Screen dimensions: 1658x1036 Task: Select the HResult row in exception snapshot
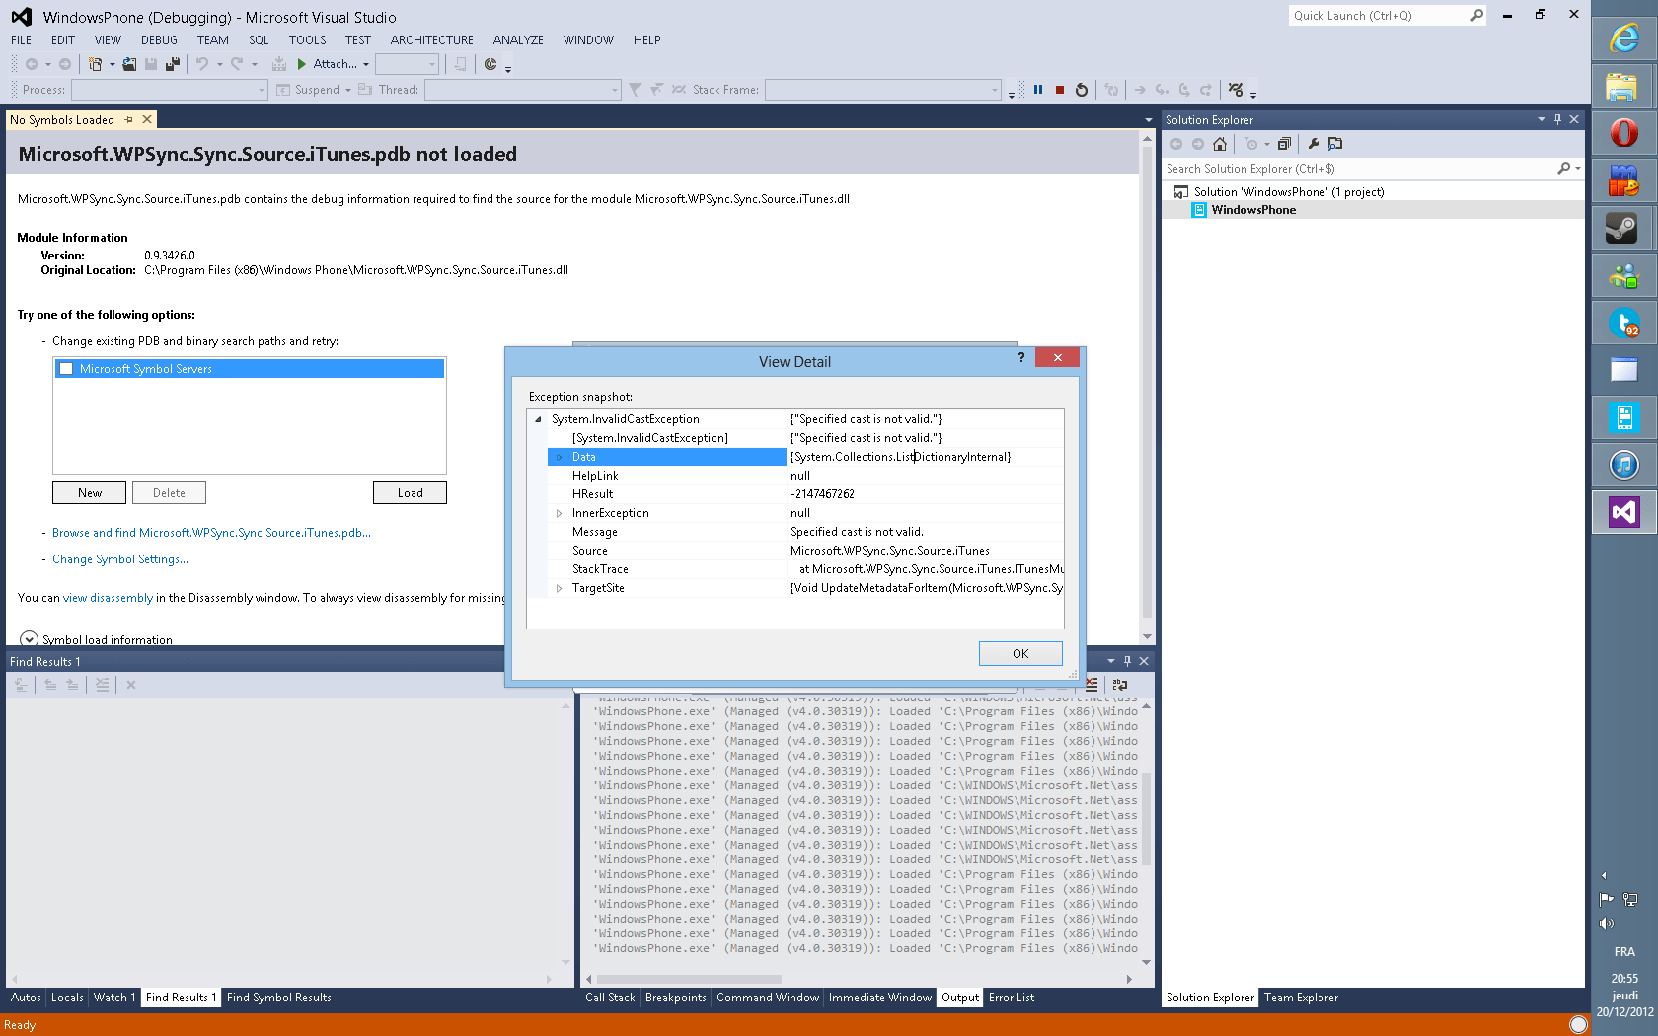(804, 494)
